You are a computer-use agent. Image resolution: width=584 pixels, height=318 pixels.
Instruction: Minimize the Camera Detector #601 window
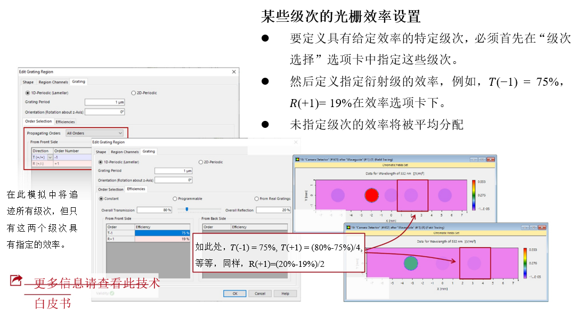(474, 159)
